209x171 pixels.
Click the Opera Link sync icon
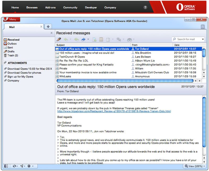[x=14, y=166]
